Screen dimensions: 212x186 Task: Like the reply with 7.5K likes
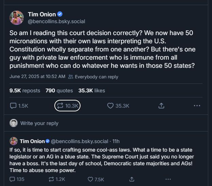click(90, 179)
